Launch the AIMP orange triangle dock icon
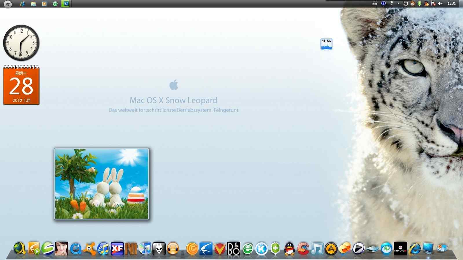 tap(331, 249)
